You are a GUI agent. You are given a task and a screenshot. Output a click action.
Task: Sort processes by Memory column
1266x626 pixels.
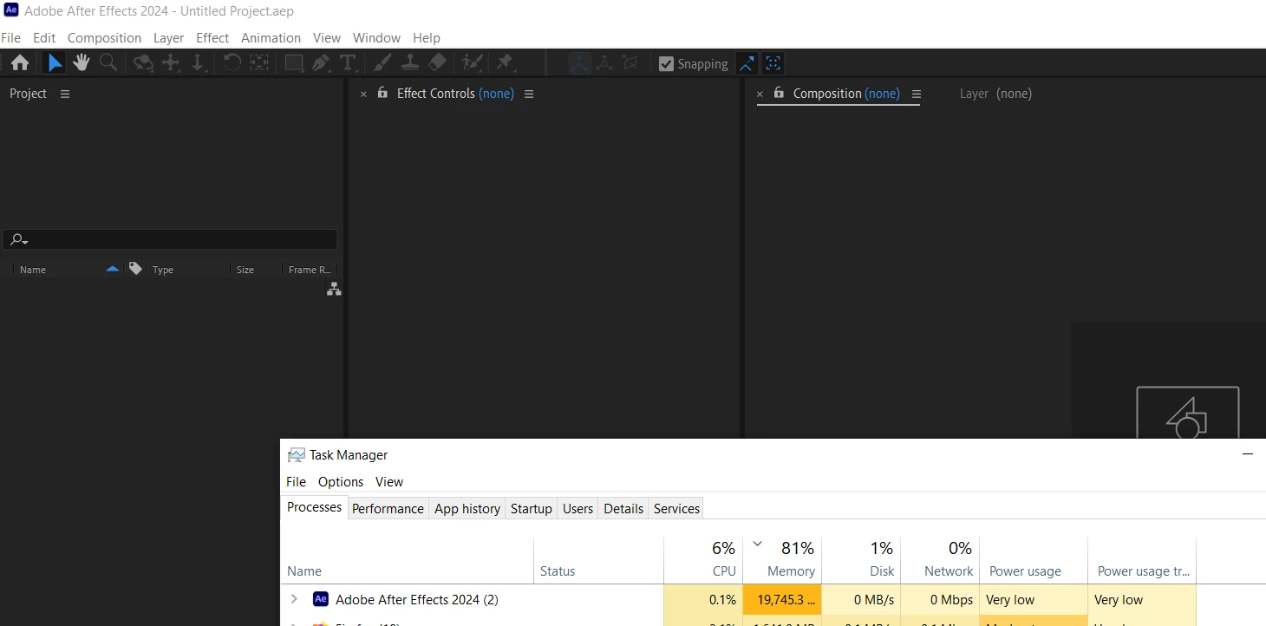click(x=782, y=559)
